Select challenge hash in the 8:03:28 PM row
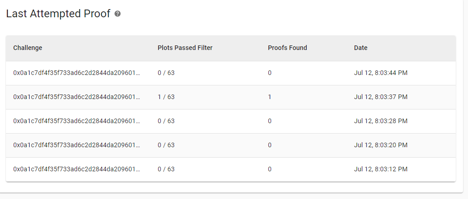Image resolution: width=468 pixels, height=199 pixels. pyautogui.click(x=77, y=121)
